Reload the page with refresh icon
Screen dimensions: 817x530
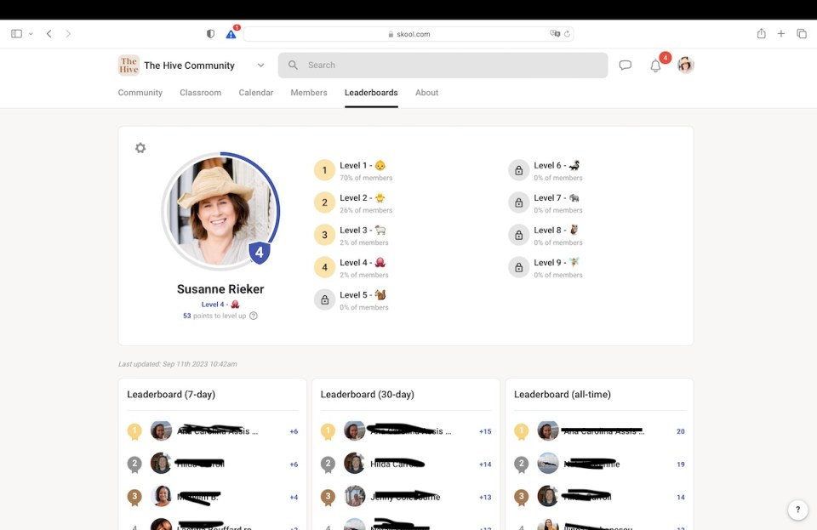[x=567, y=34]
